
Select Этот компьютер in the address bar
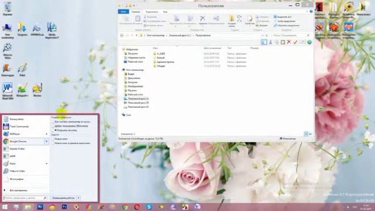click(x=155, y=35)
